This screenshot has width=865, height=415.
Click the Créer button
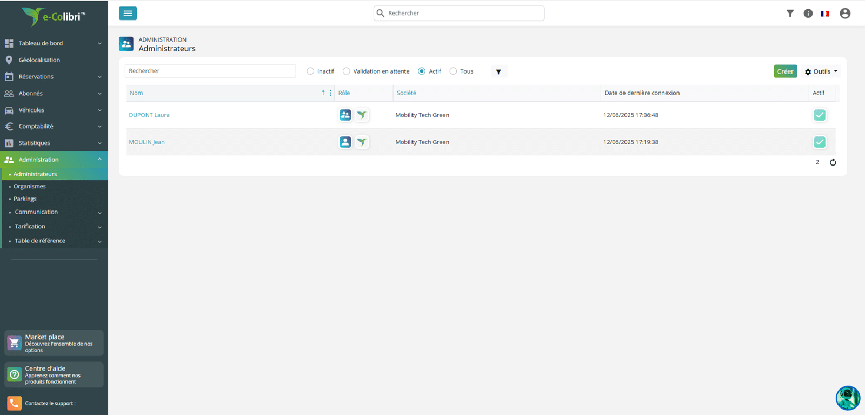pyautogui.click(x=785, y=71)
